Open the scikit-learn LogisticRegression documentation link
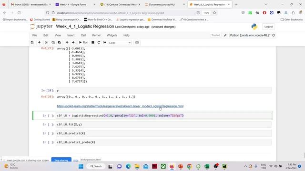 pos(120,106)
